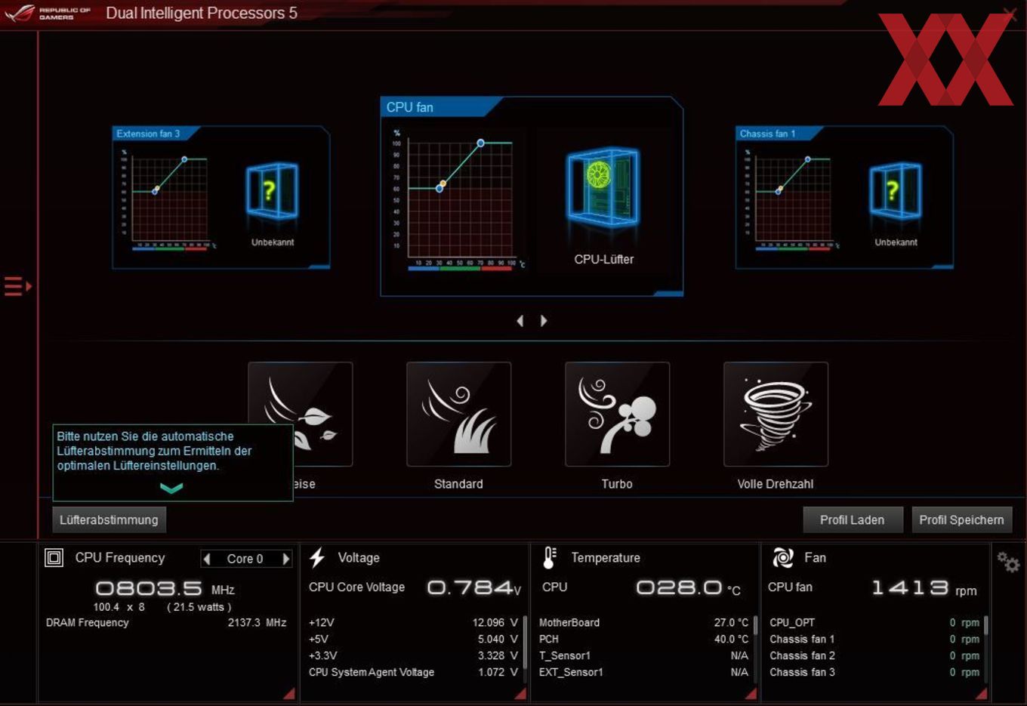Click the ROG Republic of Gamers logo
The width and height of the screenshot is (1027, 706).
(x=47, y=13)
